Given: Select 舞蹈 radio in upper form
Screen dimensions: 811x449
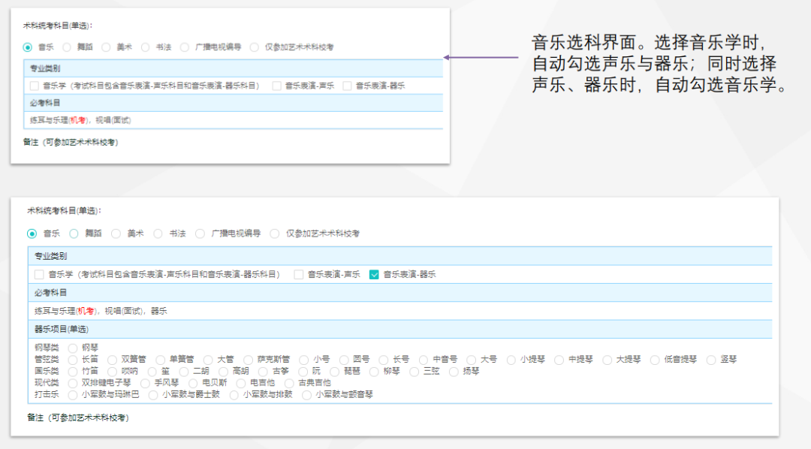Looking at the screenshot, I should [x=67, y=47].
